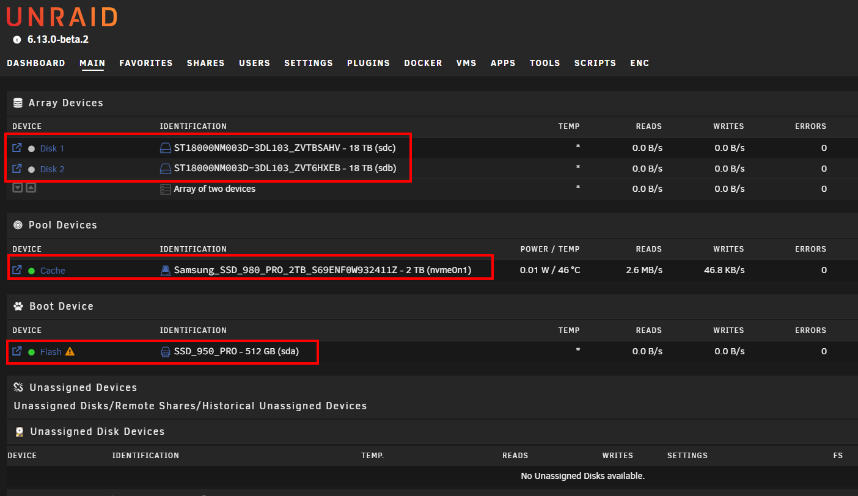Screen dimensions: 858x496
Task: Click the Array Devices stack icon
Action: pyautogui.click(x=18, y=103)
